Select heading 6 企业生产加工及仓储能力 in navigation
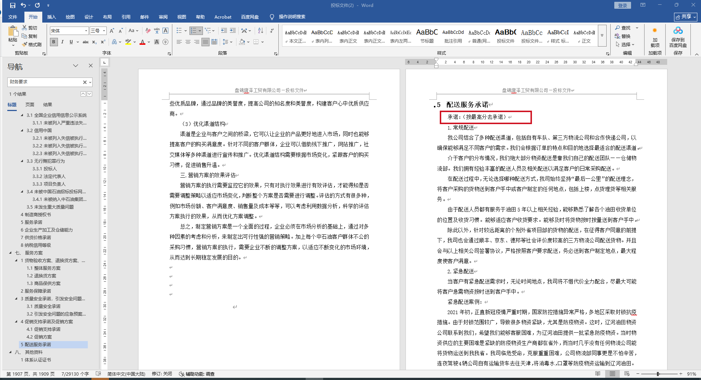 click(47, 230)
